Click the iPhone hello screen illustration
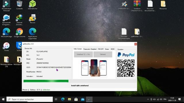184x103 pixels. coord(94,68)
